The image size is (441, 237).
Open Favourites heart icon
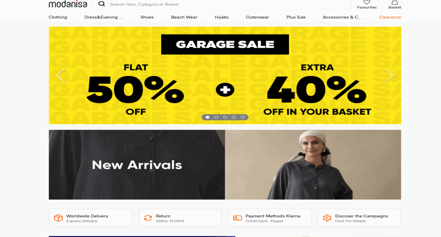tap(366, 2)
